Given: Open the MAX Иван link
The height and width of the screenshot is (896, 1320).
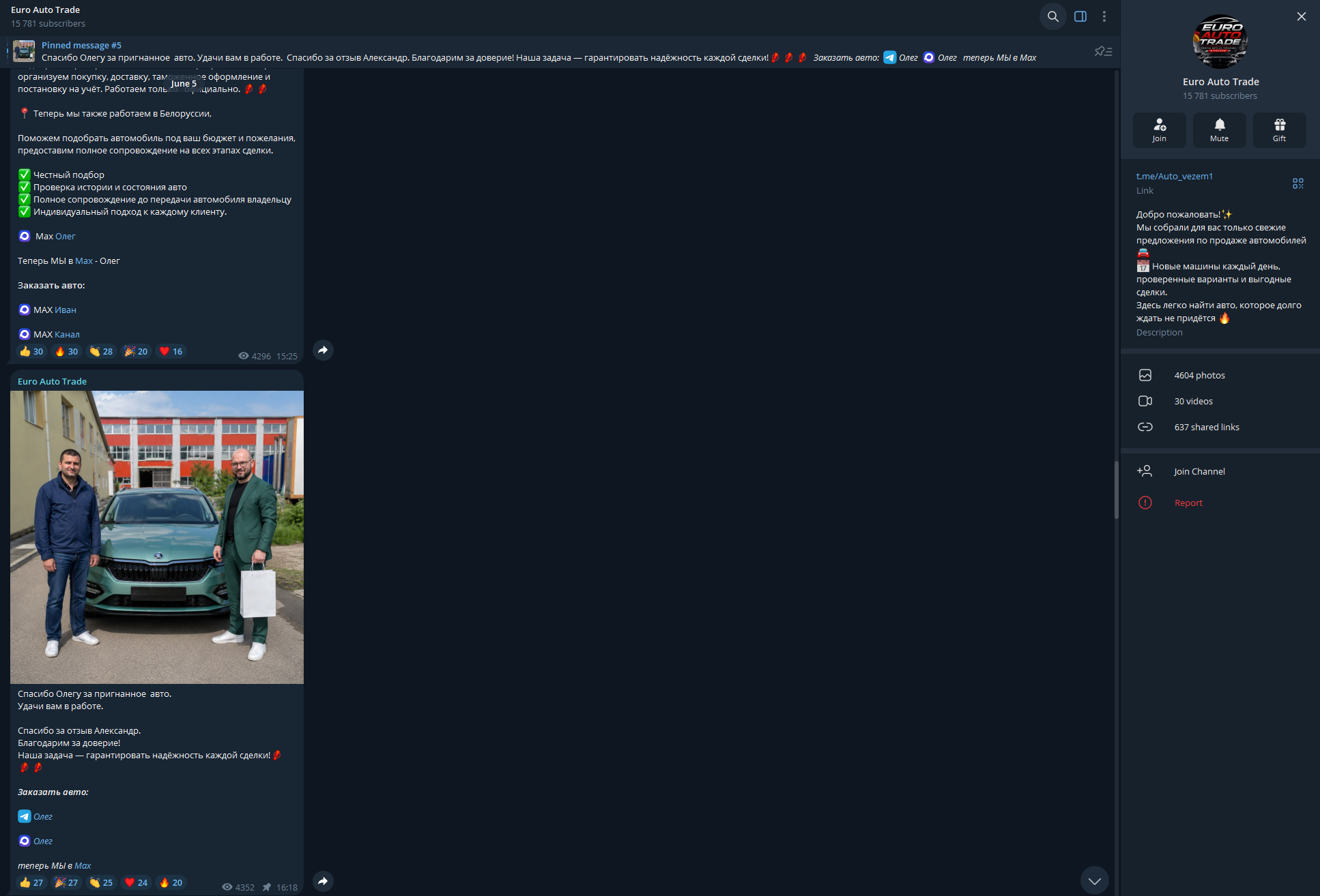Looking at the screenshot, I should pyautogui.click(x=66, y=310).
